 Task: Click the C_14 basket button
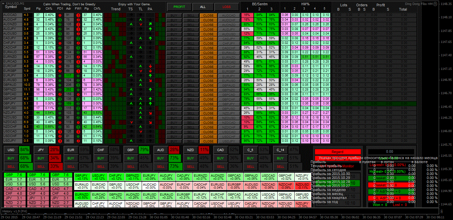tap(280, 150)
